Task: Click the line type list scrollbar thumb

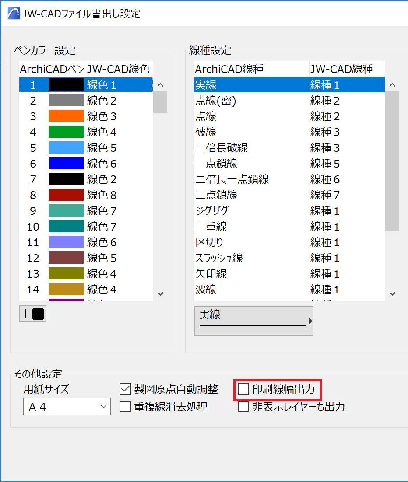Action: click(392, 161)
